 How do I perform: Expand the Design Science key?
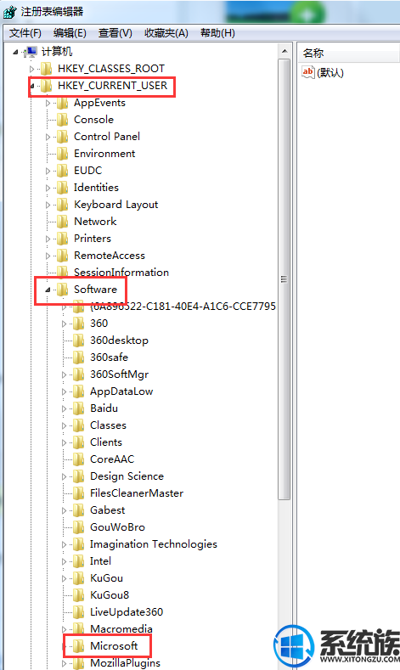pyautogui.click(x=64, y=476)
